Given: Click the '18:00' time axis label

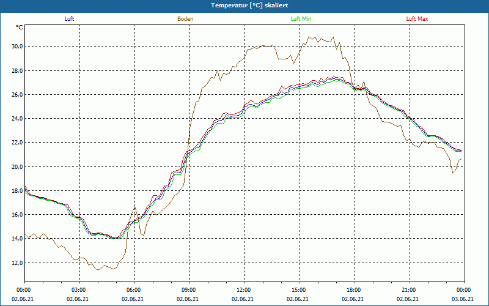Looking at the screenshot, I should pos(355,290).
